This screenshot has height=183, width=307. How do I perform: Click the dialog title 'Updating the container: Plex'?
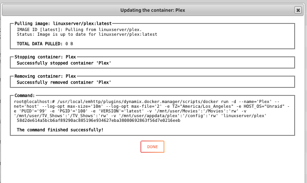pos(152,10)
